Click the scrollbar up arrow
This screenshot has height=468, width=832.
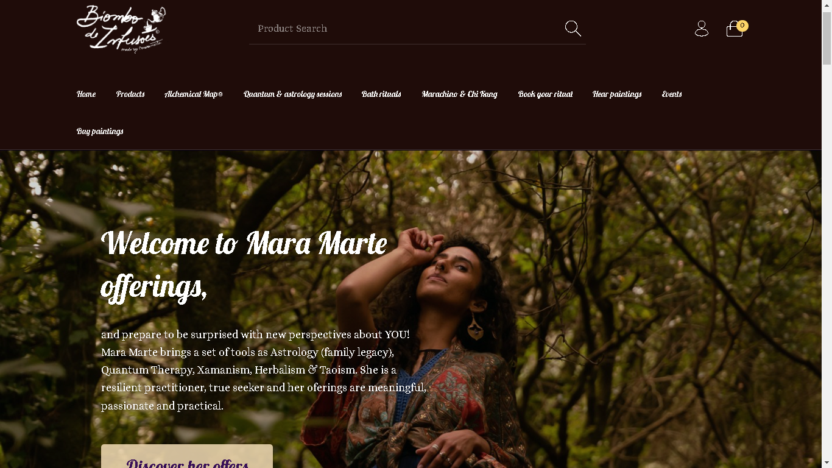click(x=827, y=5)
